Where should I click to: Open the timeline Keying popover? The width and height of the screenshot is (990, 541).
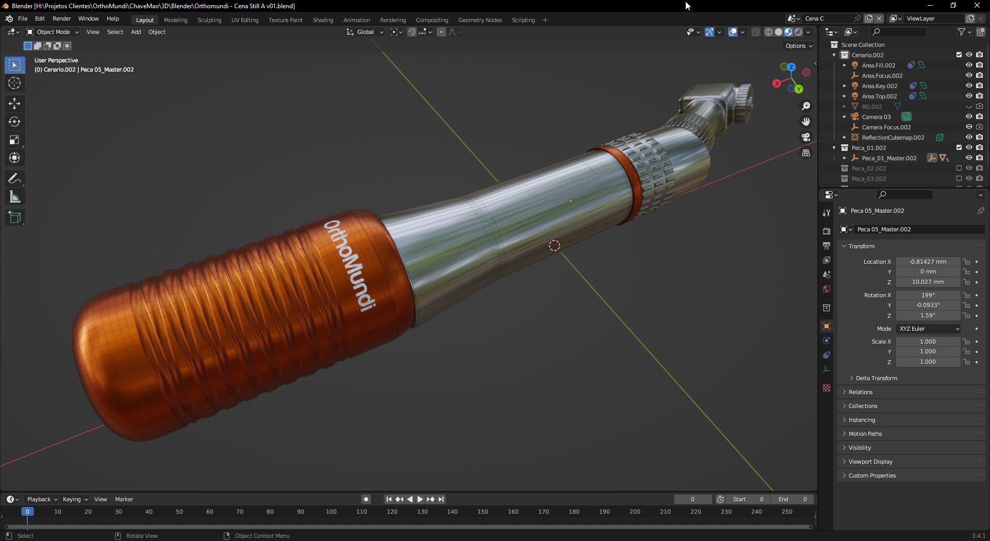click(75, 499)
